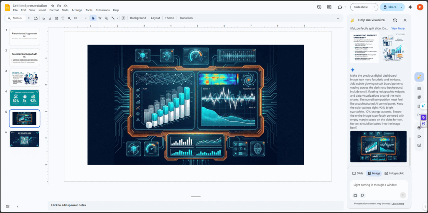Open the Arrange menu
The height and width of the screenshot is (213, 428).
coord(77,10)
